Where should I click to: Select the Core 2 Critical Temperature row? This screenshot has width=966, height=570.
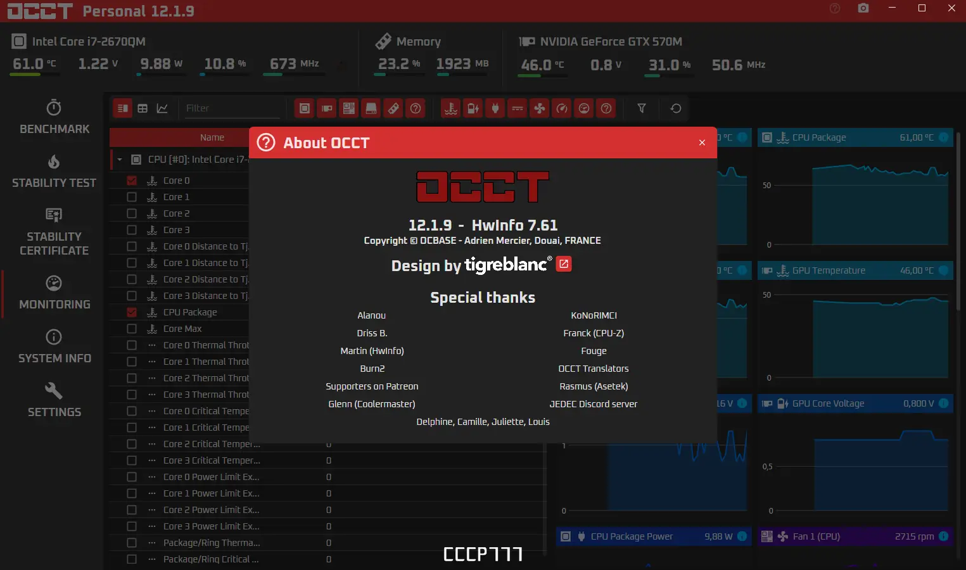327,444
